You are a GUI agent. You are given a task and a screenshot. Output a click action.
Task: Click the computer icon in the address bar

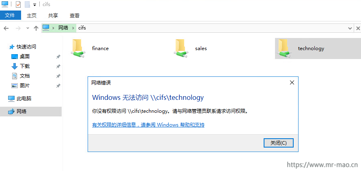pos(46,28)
